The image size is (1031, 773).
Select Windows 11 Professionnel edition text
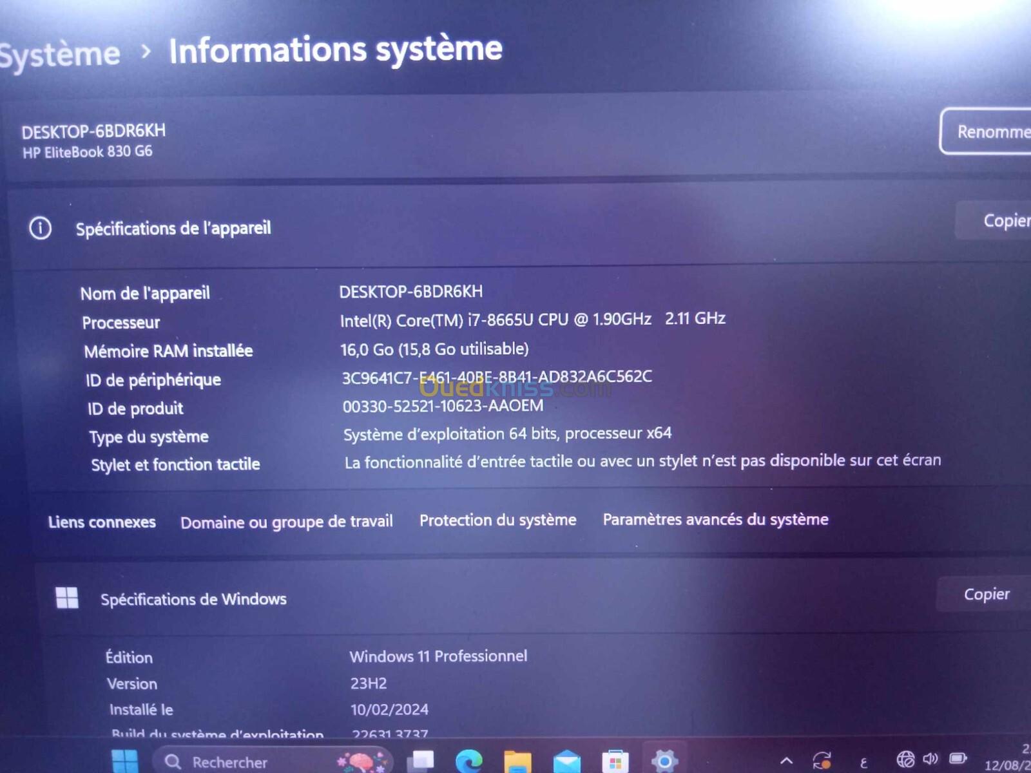[x=438, y=656]
